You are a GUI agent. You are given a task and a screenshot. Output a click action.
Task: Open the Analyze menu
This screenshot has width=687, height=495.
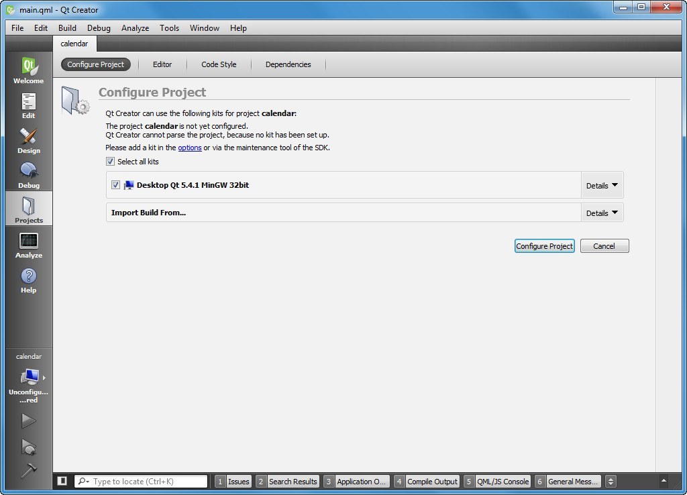tap(135, 28)
